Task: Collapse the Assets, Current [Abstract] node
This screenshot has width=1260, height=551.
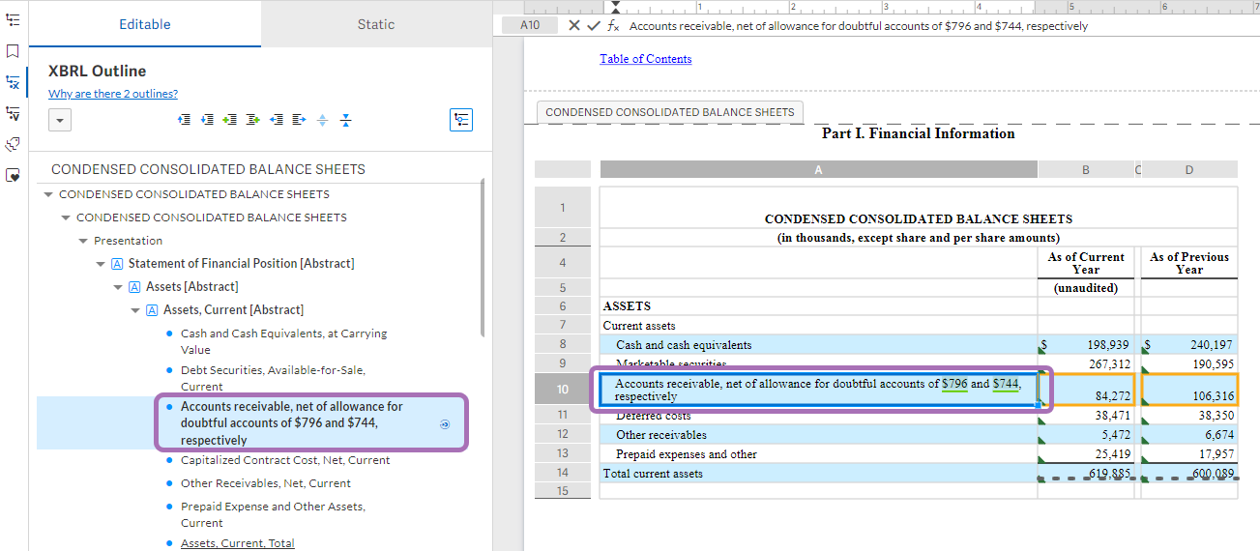Action: (x=135, y=310)
